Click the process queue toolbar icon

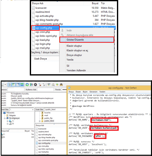31,85
